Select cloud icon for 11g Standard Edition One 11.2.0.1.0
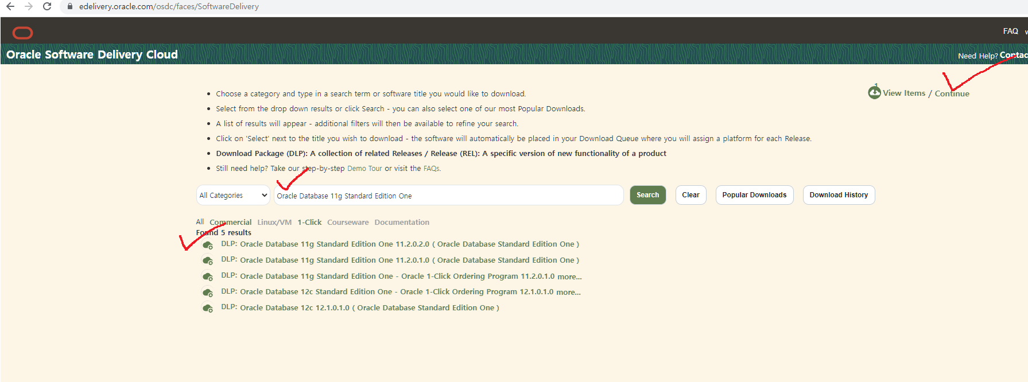 pos(208,260)
